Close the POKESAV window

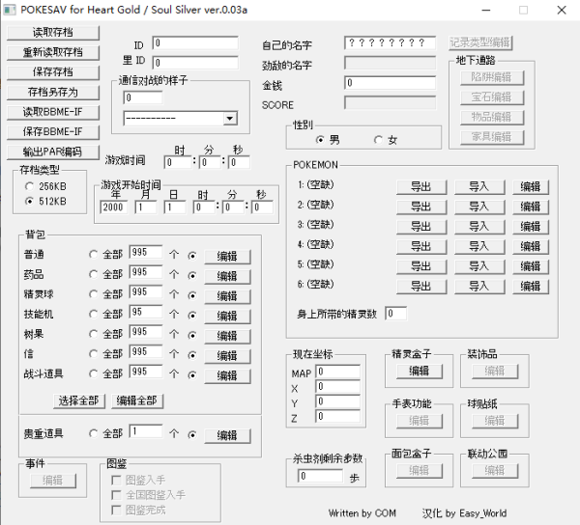[562, 10]
